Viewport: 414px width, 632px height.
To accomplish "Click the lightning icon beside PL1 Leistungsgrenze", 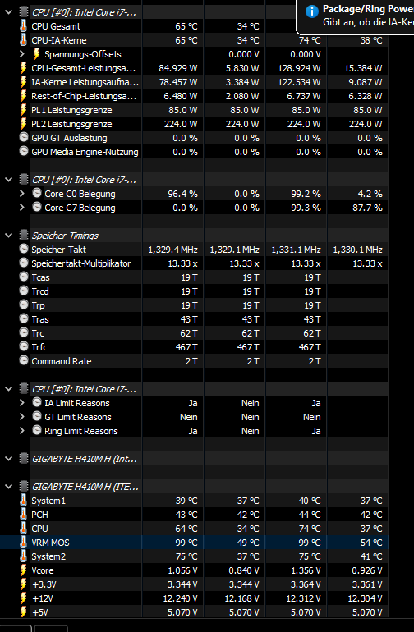I will coord(24,110).
